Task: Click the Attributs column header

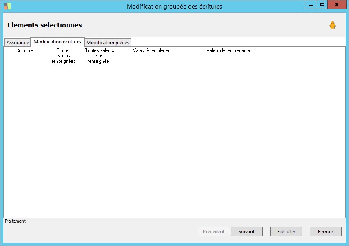Action: coord(25,51)
